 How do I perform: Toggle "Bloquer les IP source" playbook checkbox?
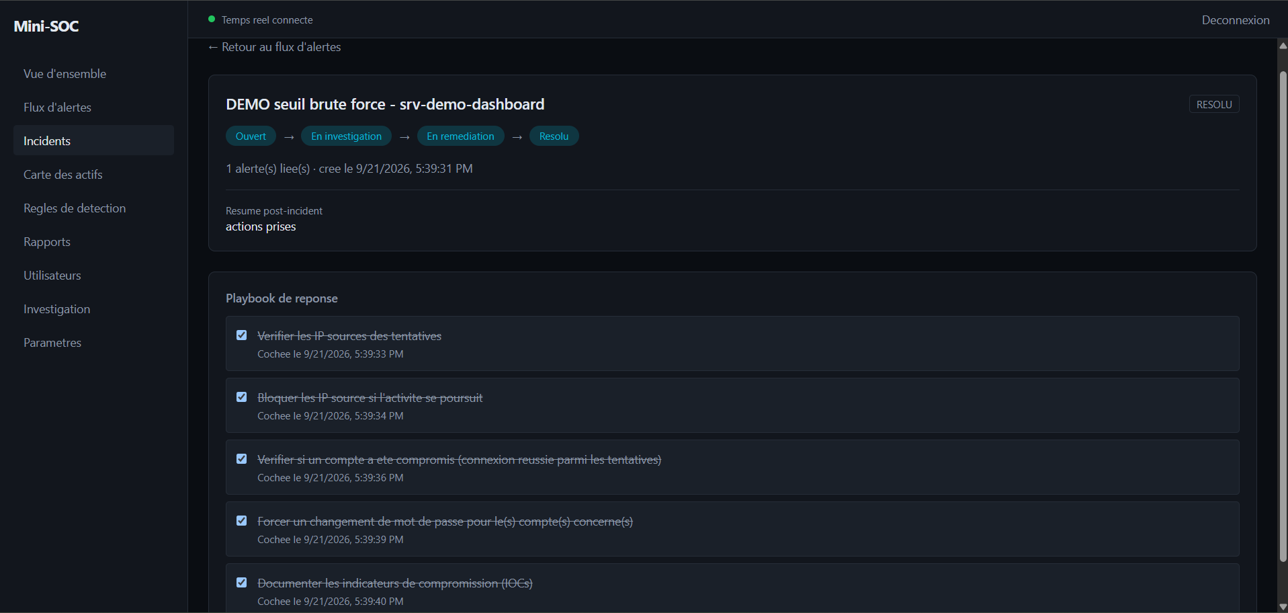click(242, 397)
